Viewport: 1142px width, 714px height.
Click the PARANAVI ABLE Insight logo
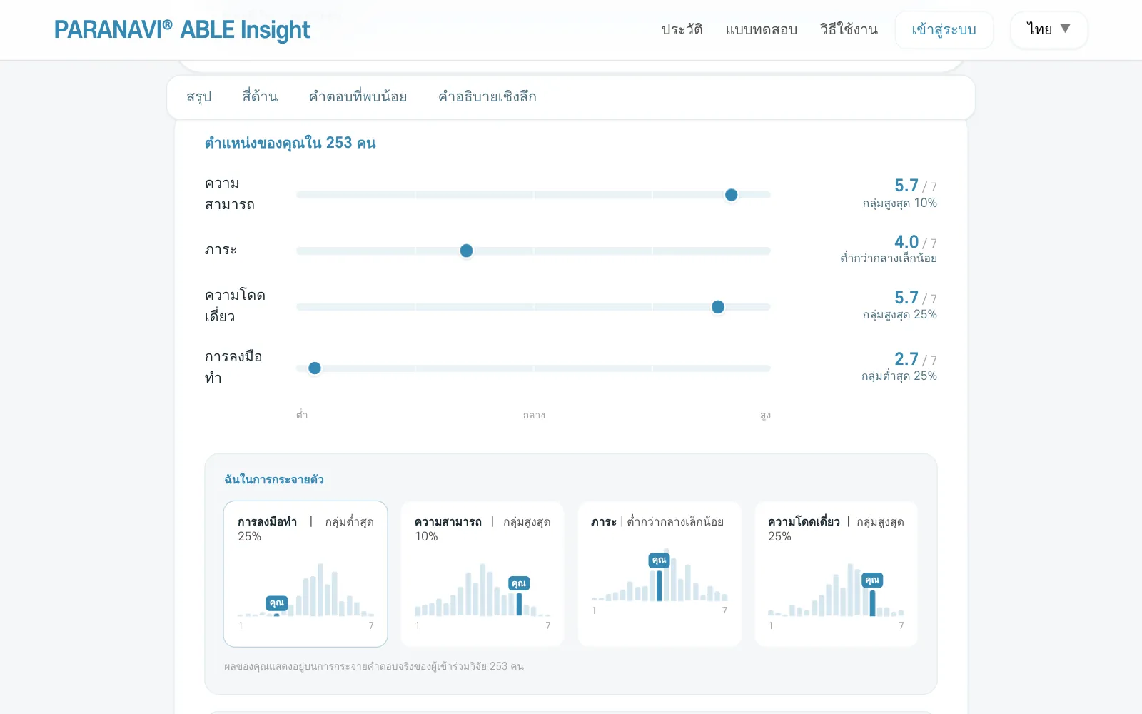pyautogui.click(x=182, y=30)
